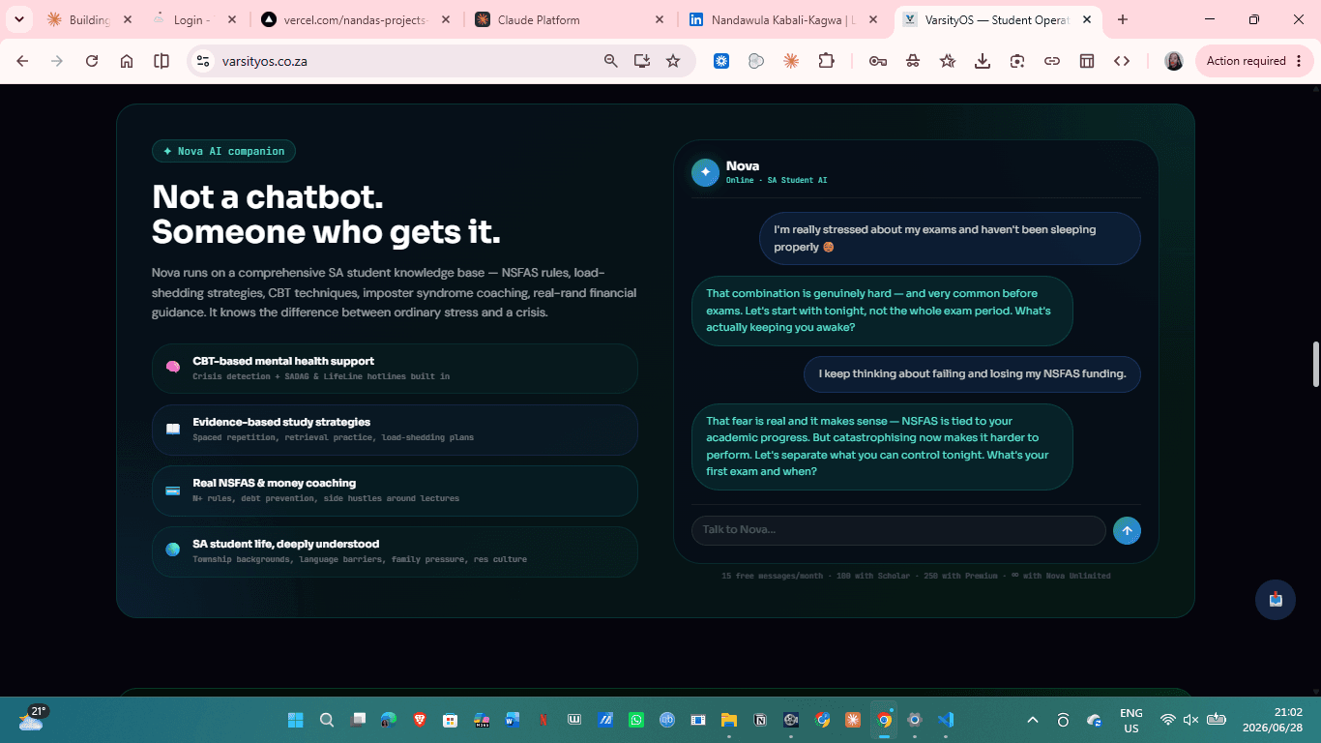Open Real NSFAS & money coaching card
The height and width of the screenshot is (743, 1321).
click(x=395, y=490)
